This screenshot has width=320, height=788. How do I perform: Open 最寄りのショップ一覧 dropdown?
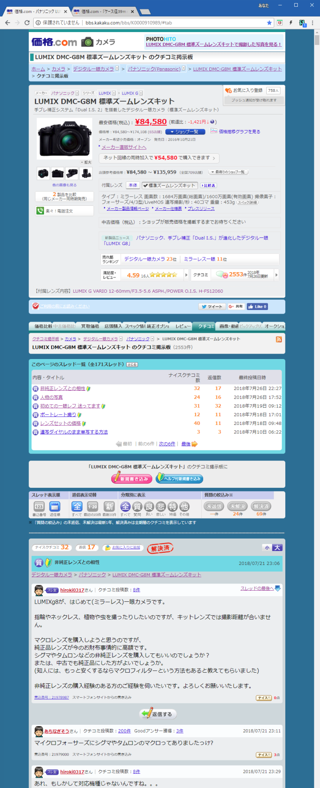point(228,172)
